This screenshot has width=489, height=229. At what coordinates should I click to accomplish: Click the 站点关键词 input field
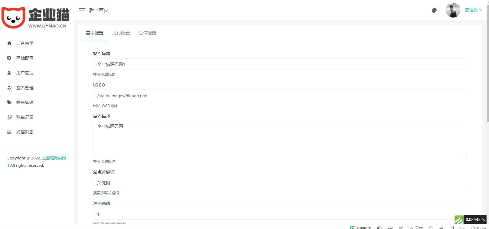coord(280,183)
